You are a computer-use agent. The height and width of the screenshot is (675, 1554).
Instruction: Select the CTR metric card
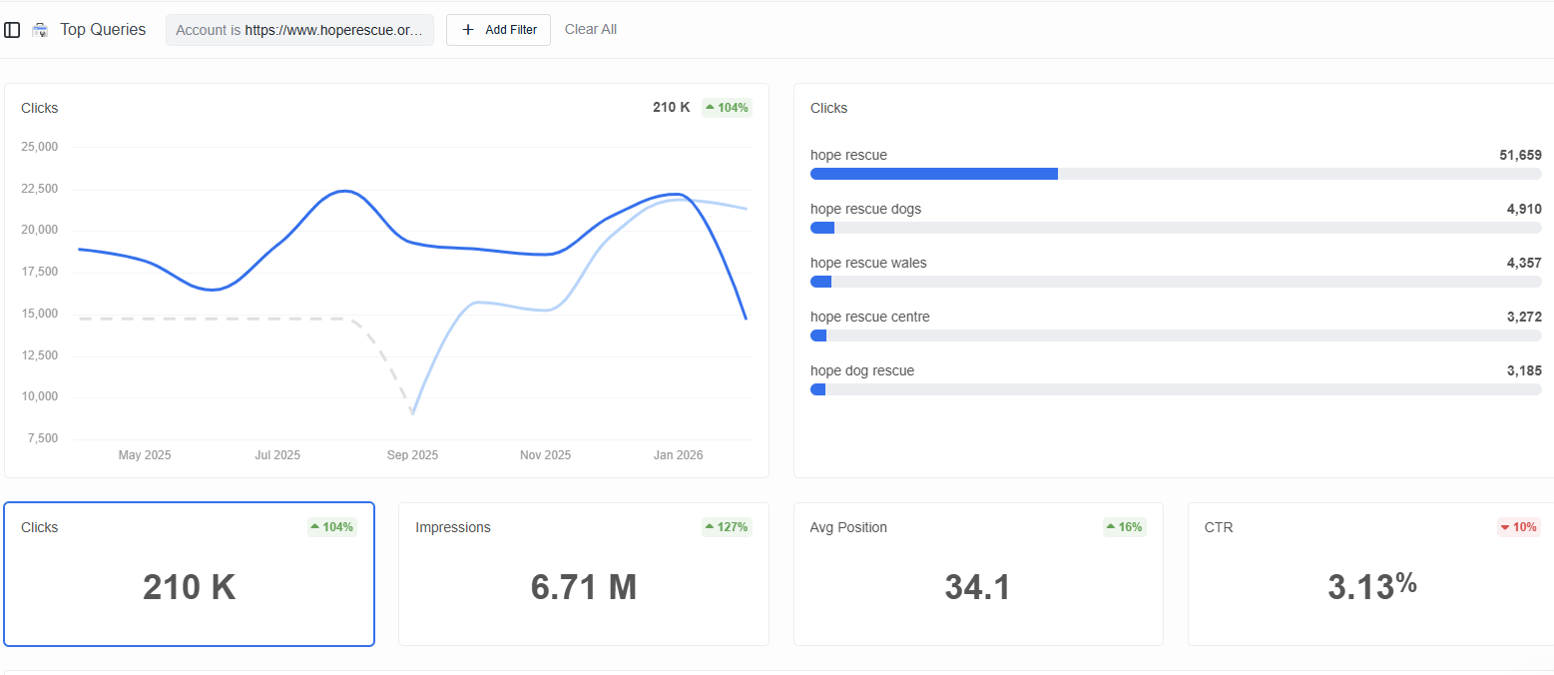pyautogui.click(x=1371, y=573)
